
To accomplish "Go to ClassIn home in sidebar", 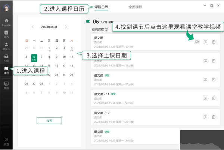I will coord(6,22).
